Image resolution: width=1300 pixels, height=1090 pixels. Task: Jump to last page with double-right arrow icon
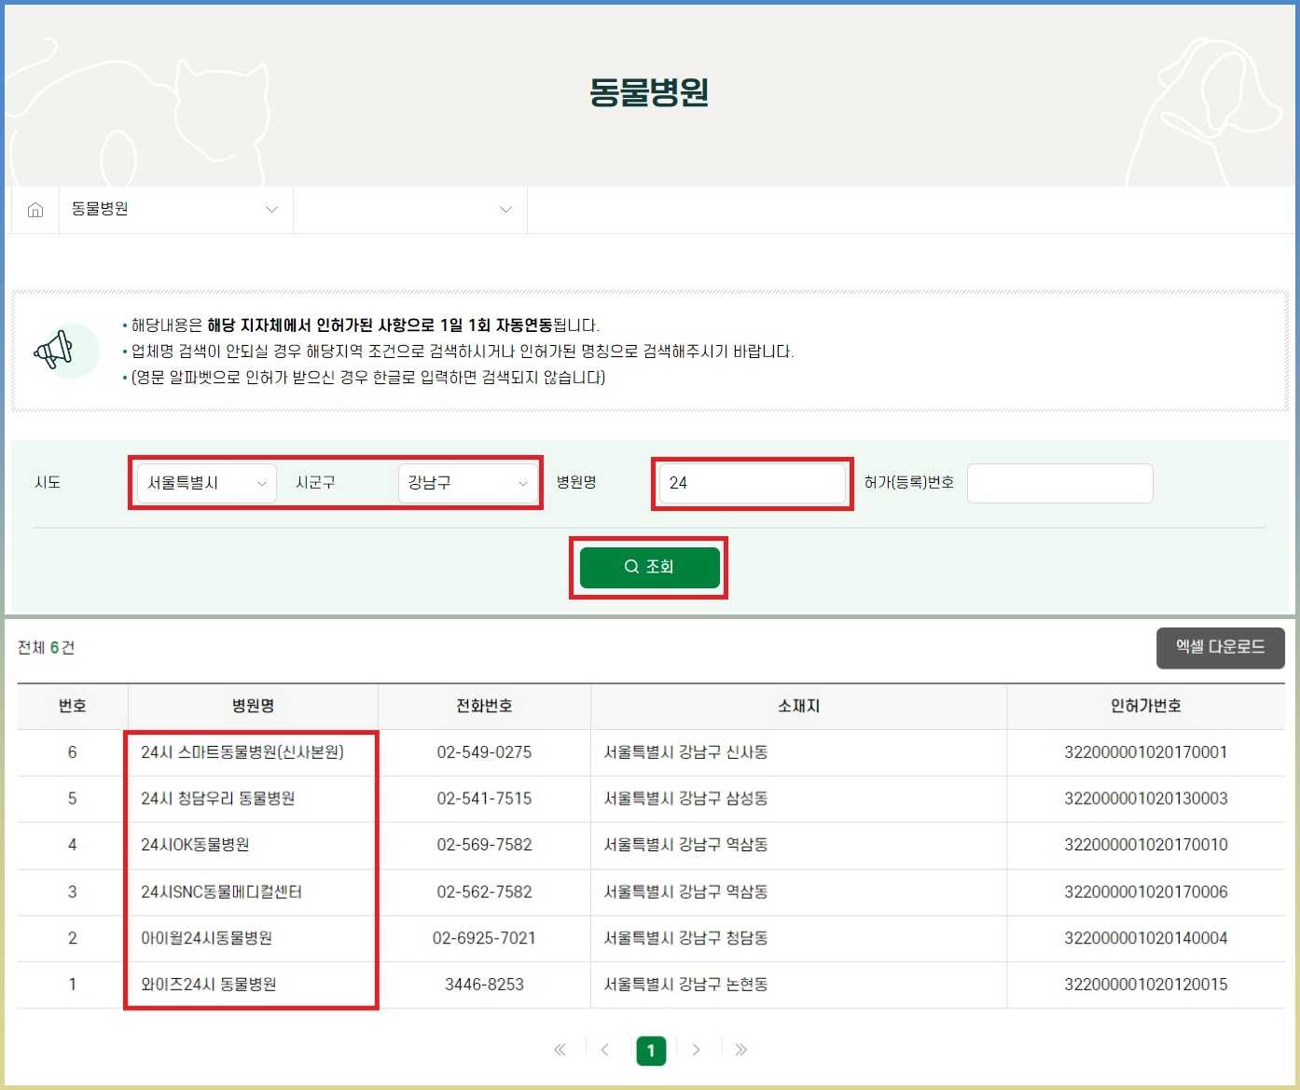[741, 1050]
